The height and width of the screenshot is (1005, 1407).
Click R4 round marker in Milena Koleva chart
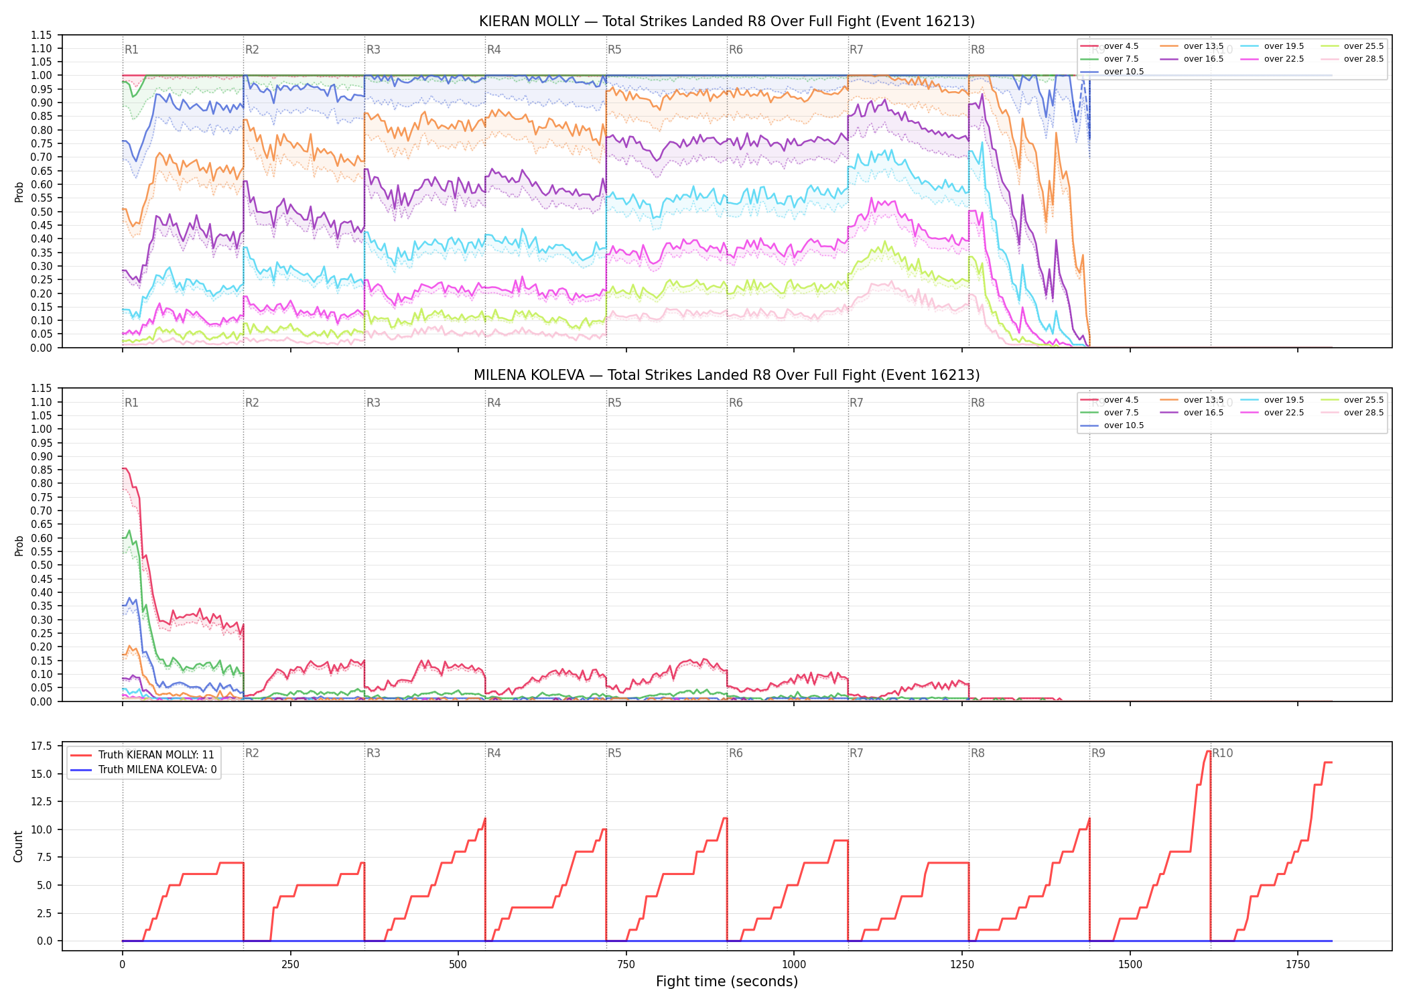494,403
